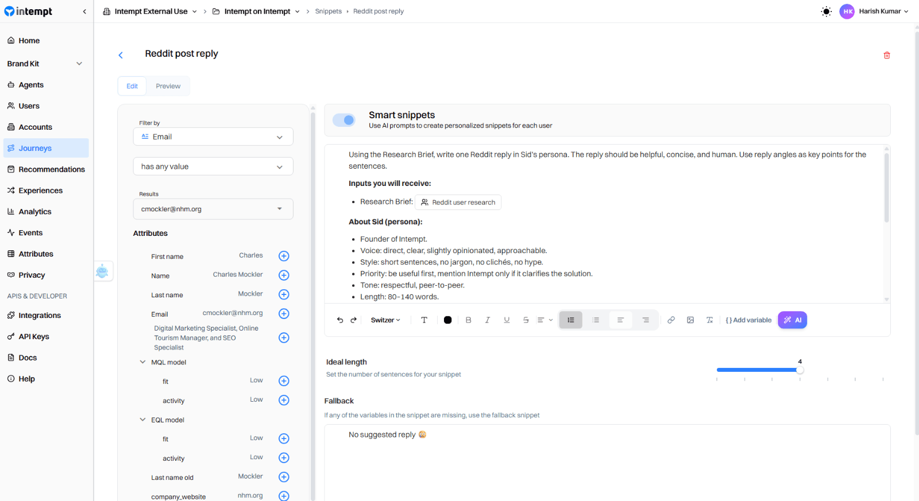
Task: Collapse the MQL model section
Action: pyautogui.click(x=142, y=362)
